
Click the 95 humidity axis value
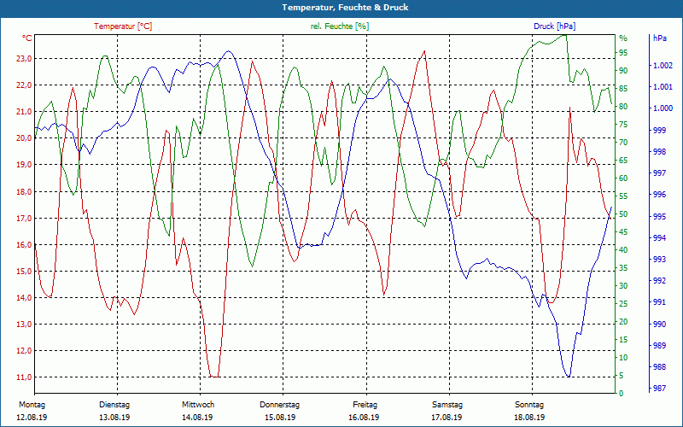click(x=623, y=53)
